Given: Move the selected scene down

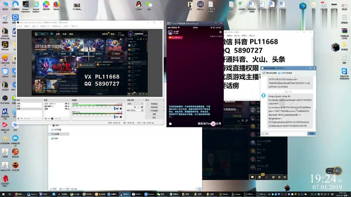Looking at the screenshot, I should click(28, 118).
